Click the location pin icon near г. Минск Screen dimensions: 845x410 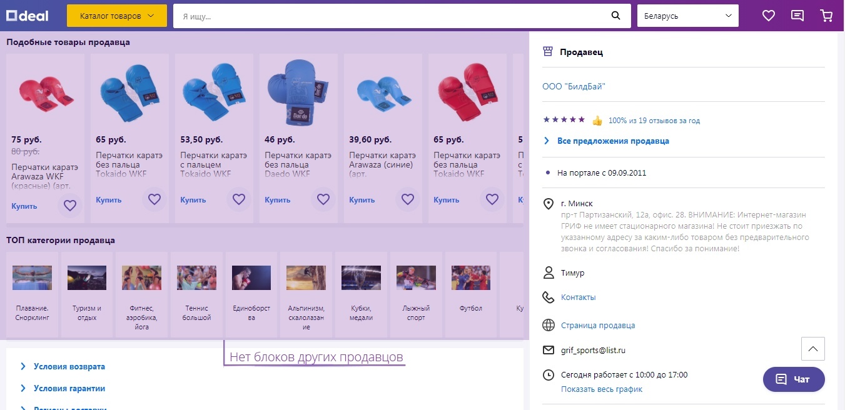point(549,204)
